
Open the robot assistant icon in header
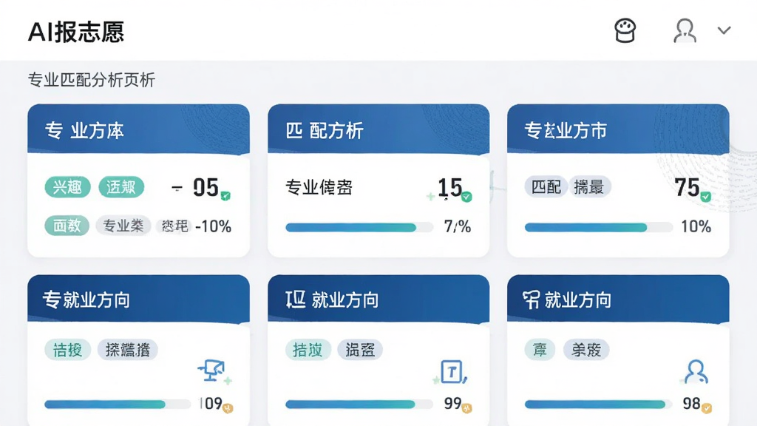tap(625, 31)
